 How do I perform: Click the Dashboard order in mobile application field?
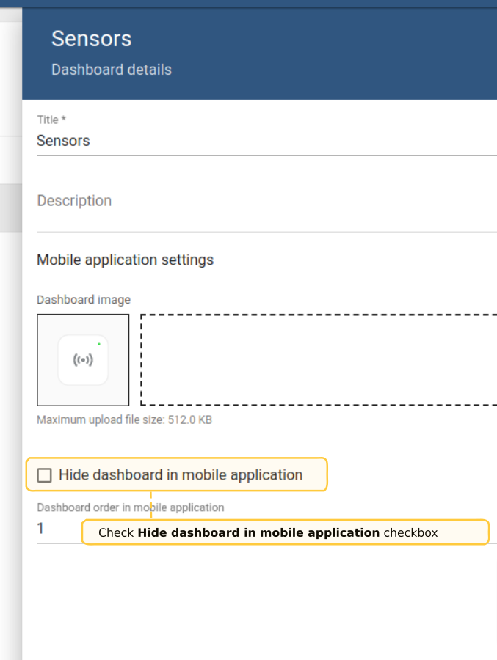pyautogui.click(x=59, y=529)
